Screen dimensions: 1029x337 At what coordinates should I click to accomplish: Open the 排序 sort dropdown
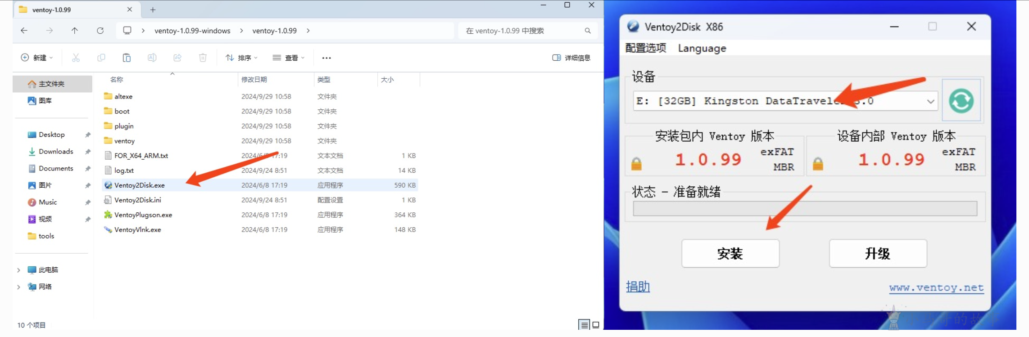pos(242,58)
